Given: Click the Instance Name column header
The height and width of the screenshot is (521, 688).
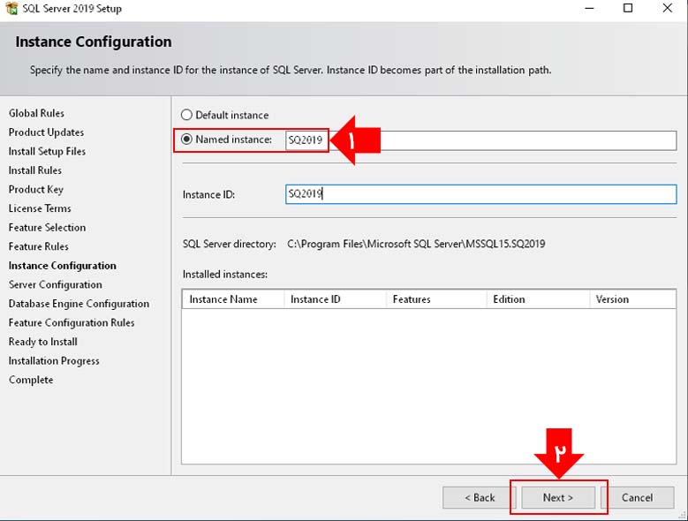Looking at the screenshot, I should pyautogui.click(x=233, y=299).
